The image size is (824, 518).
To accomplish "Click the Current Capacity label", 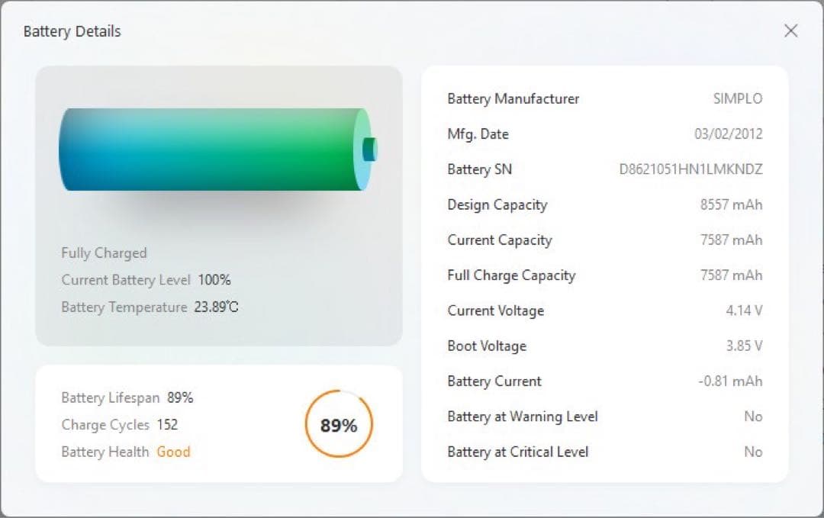I will coord(499,240).
